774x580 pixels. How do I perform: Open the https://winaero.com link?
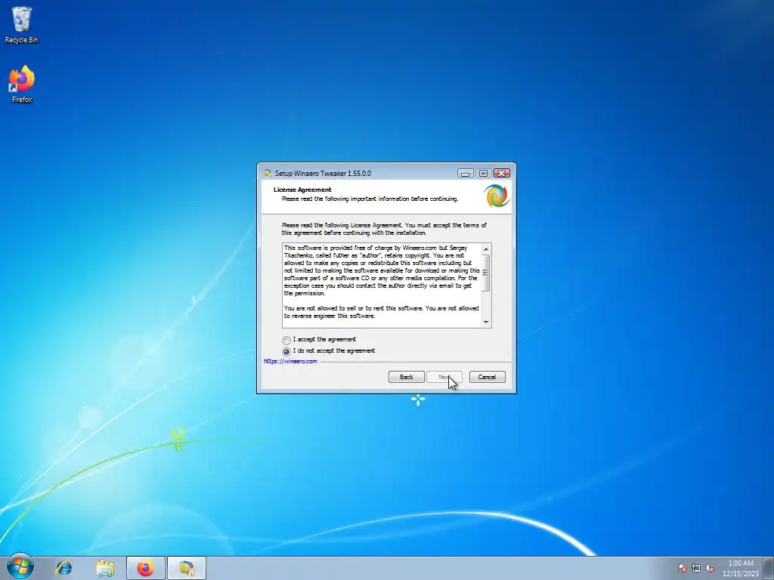[290, 361]
